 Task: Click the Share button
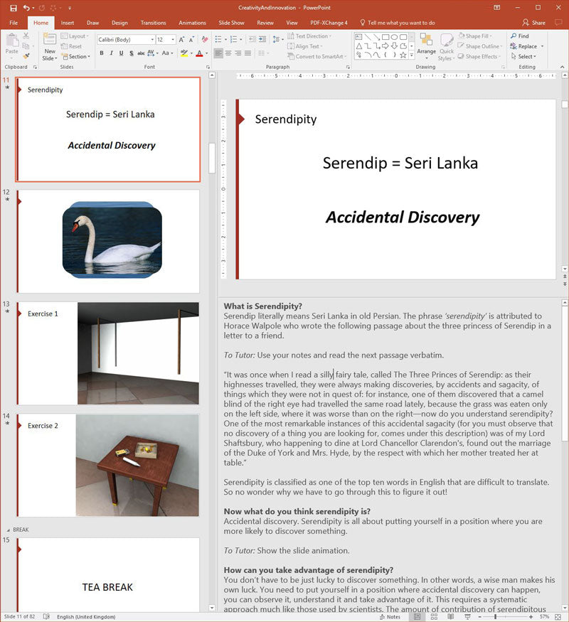(x=533, y=23)
